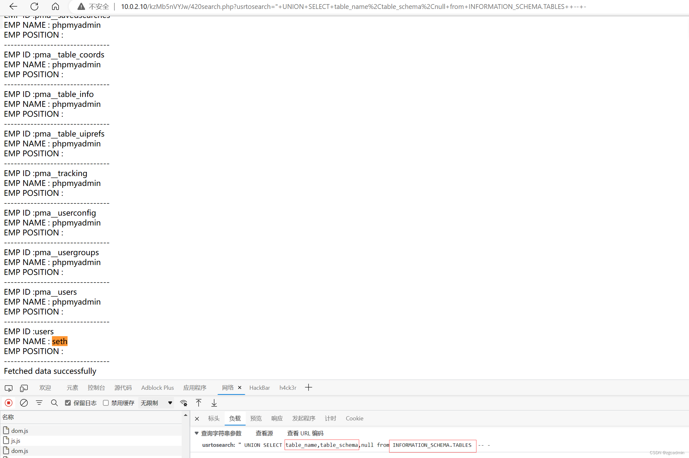Screen dimensions: 689x458
Task: Clear the network log icon
Action: 24,403
